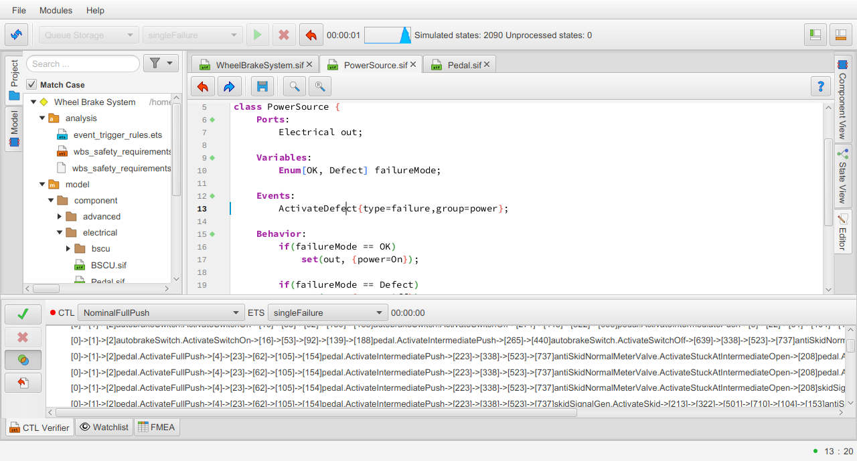The width and height of the screenshot is (857, 461).
Task: Switch to the Model side tab
Action: (14, 129)
